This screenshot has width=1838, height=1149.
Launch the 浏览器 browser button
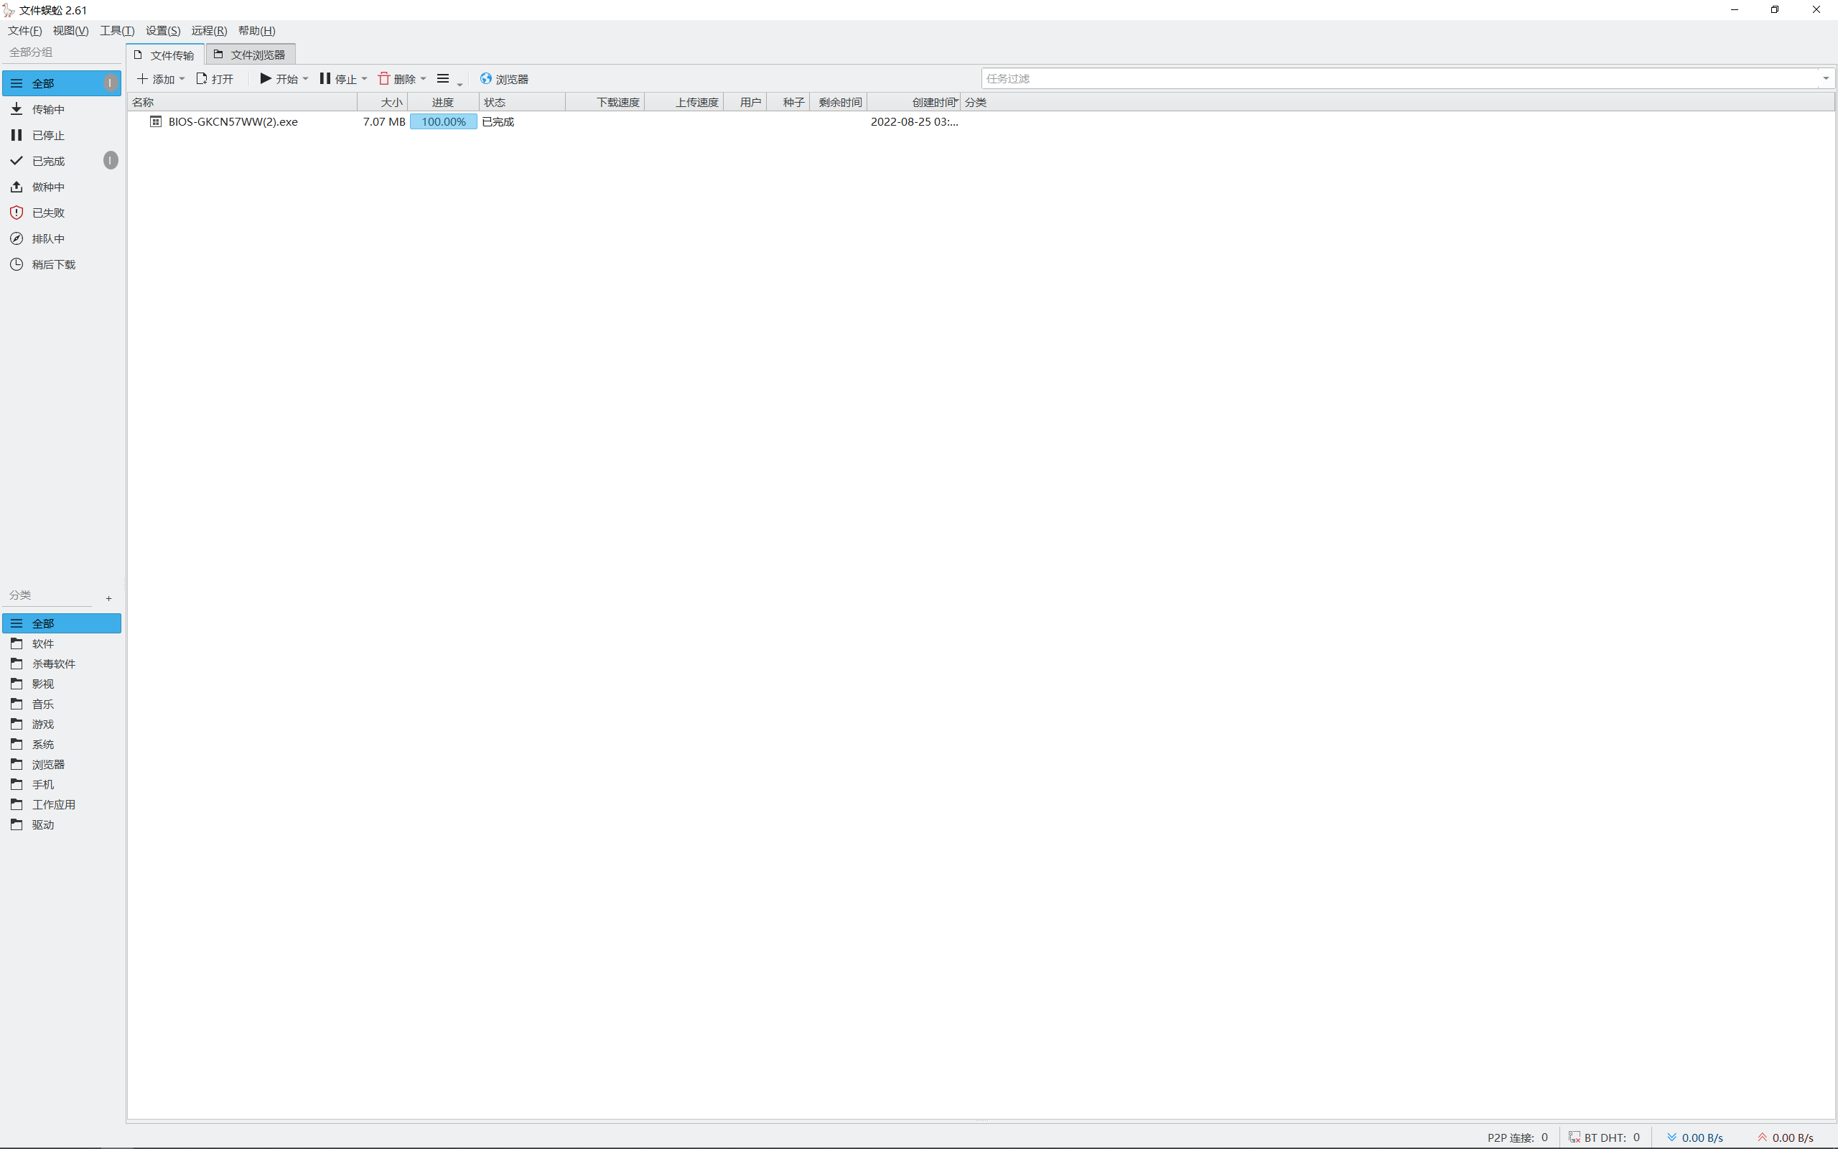click(504, 79)
